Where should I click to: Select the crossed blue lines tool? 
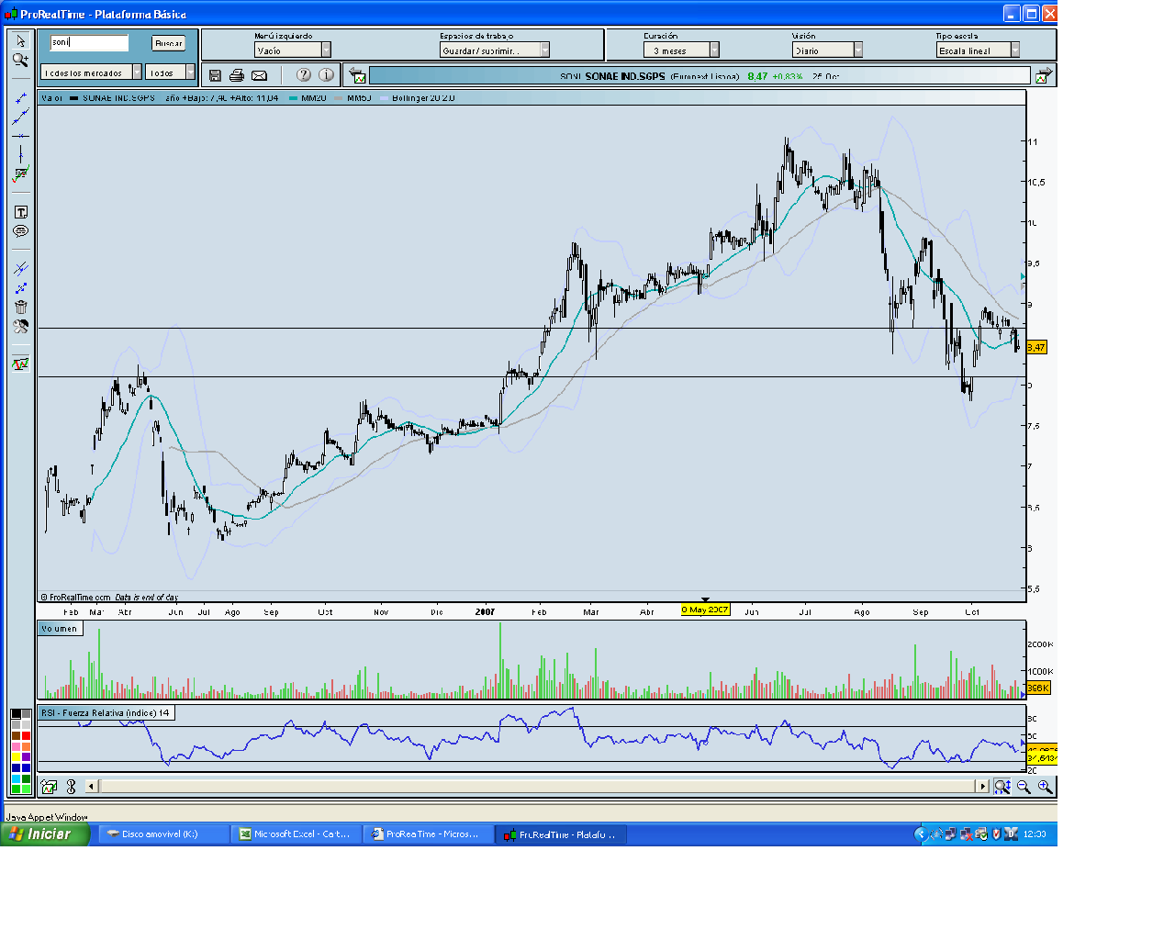tap(20, 269)
